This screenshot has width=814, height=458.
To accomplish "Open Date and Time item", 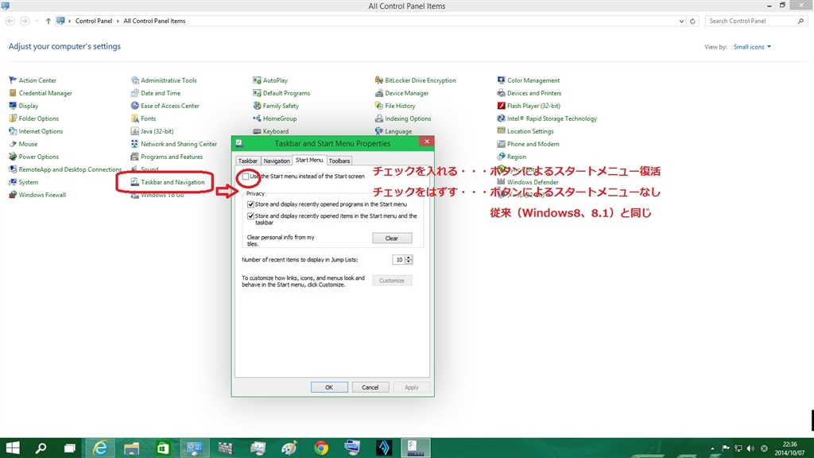I will pos(155,93).
